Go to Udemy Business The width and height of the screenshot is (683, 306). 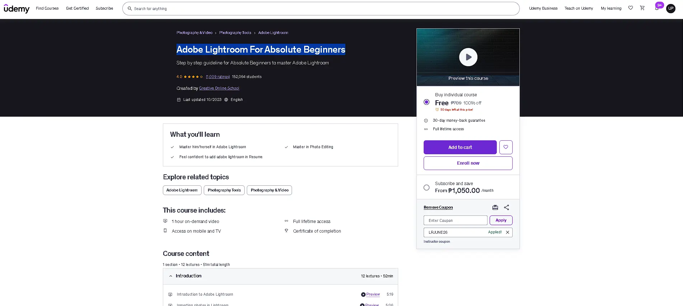pos(543,8)
